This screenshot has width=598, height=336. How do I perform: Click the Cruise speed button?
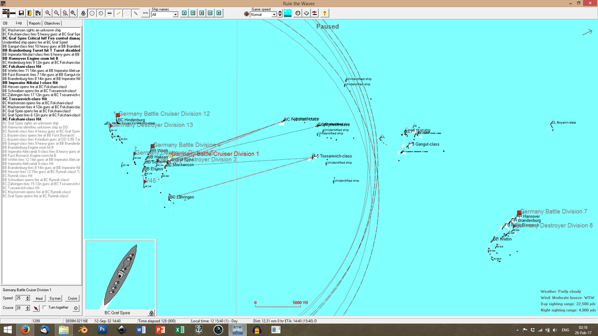pos(72,298)
